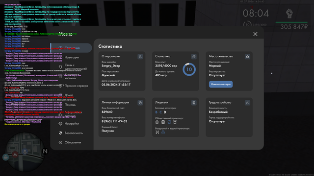Open the Навигация menu section

pyautogui.click(x=71, y=57)
